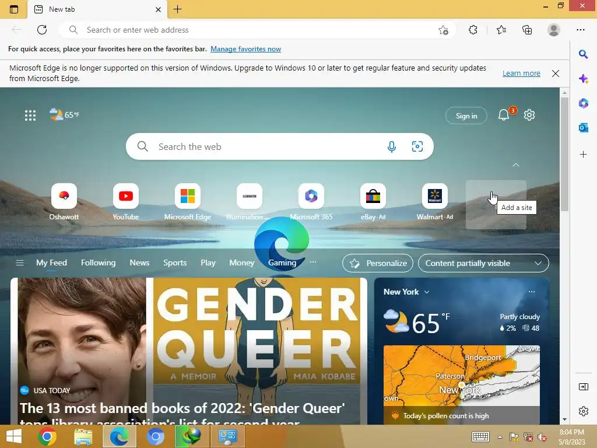Open the Oshawott quick link
Image resolution: width=597 pixels, height=448 pixels.
pyautogui.click(x=64, y=202)
